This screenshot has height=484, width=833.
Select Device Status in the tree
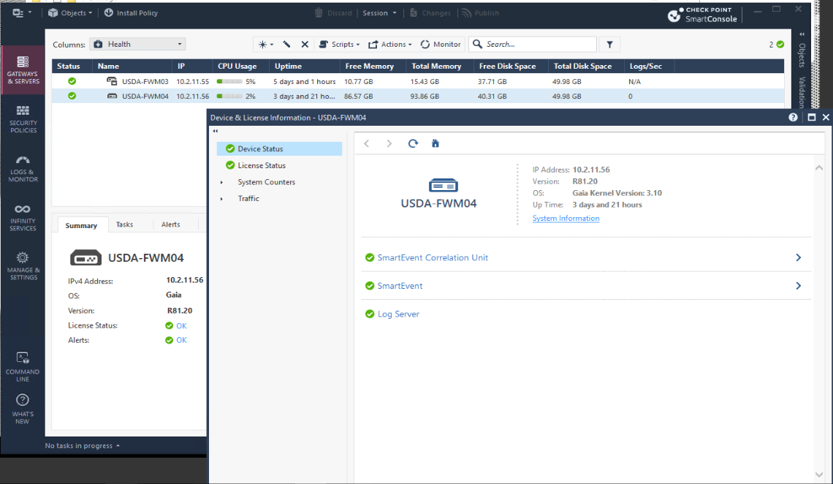point(279,148)
